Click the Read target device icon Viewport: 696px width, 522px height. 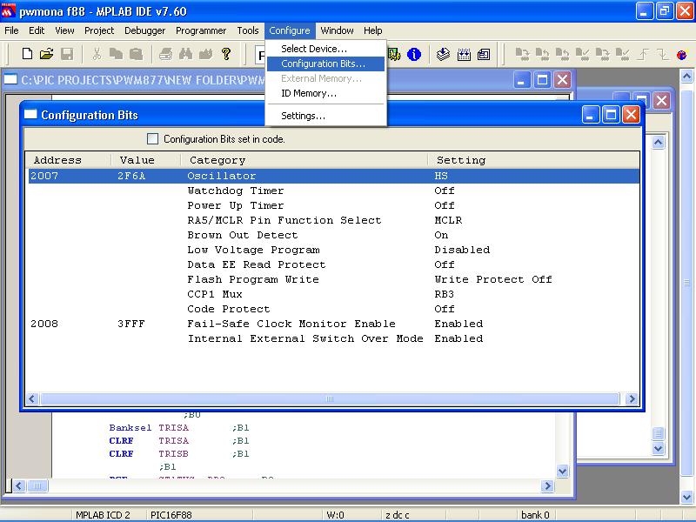coord(542,54)
